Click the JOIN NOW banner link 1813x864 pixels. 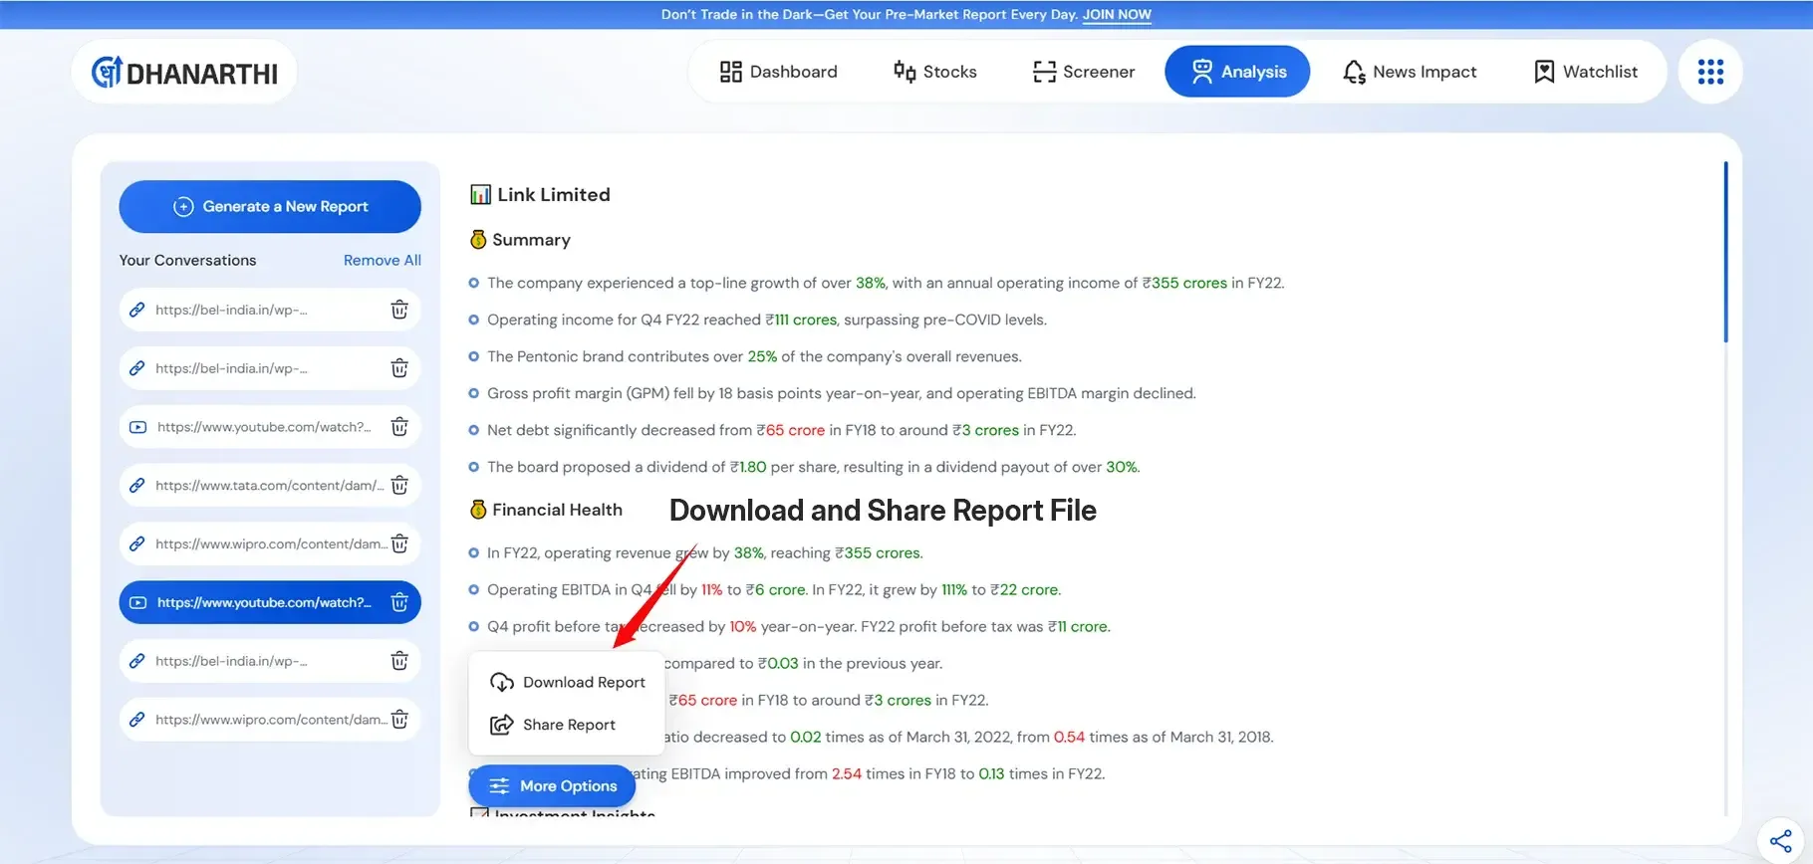click(x=1116, y=15)
